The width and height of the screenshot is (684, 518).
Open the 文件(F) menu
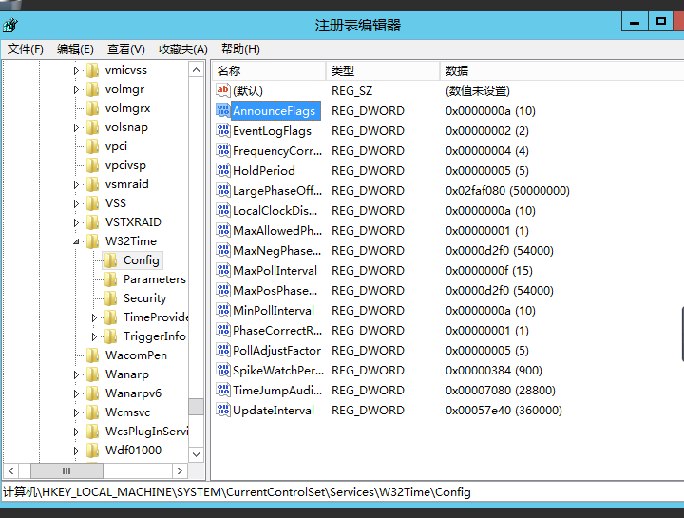pos(25,49)
